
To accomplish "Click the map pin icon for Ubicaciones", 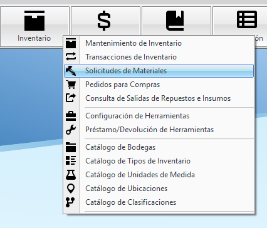I will 71,189.
